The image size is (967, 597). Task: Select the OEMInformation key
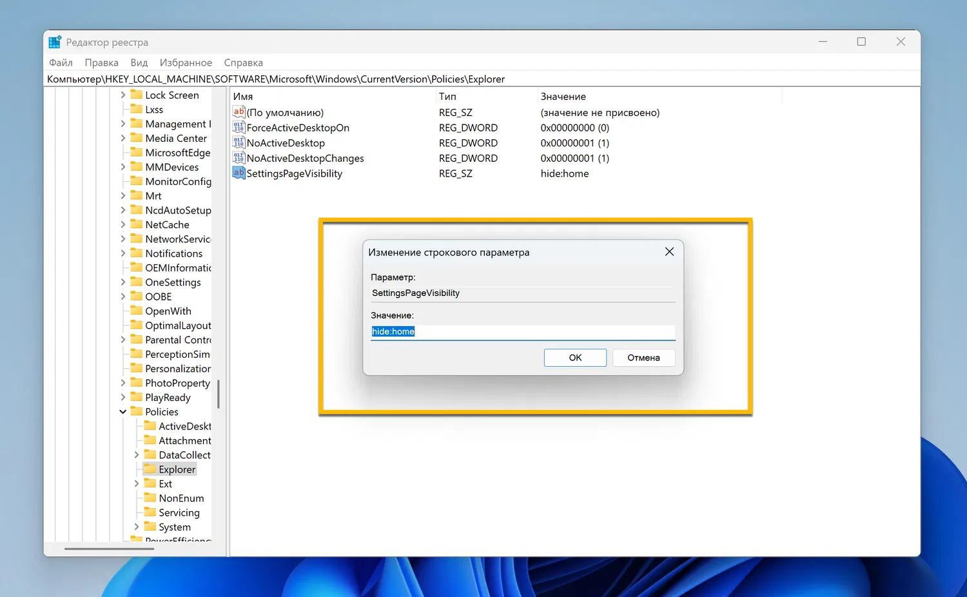tap(178, 268)
